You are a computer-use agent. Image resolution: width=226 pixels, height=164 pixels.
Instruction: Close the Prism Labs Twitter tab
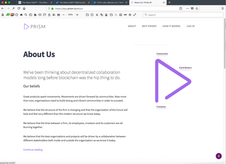[x=126, y=2]
